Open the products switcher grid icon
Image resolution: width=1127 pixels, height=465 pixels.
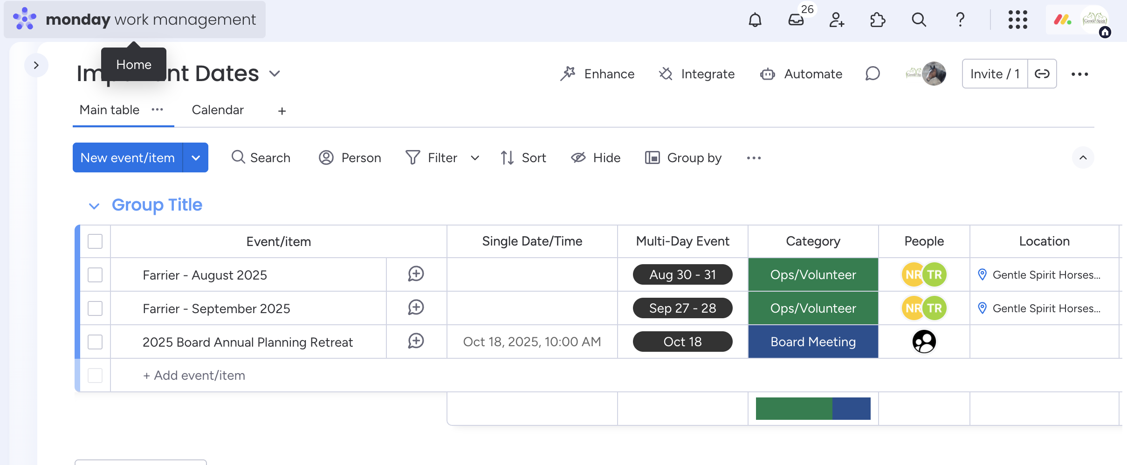[1017, 20]
